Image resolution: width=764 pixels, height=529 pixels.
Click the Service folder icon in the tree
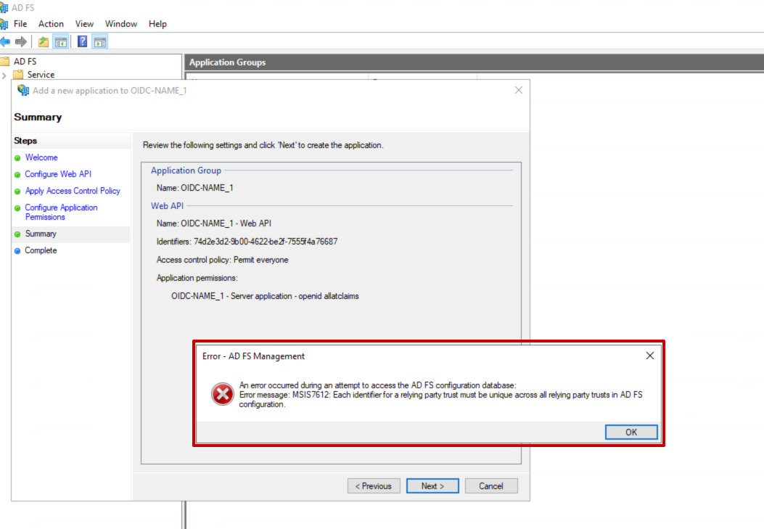click(x=19, y=75)
